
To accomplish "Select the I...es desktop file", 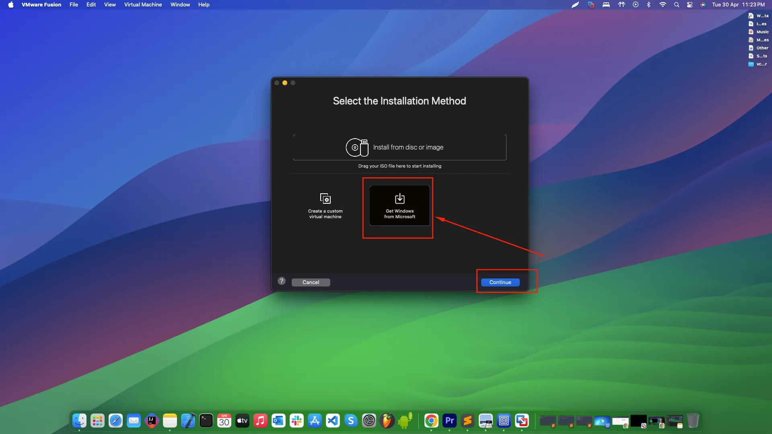I will [x=758, y=24].
